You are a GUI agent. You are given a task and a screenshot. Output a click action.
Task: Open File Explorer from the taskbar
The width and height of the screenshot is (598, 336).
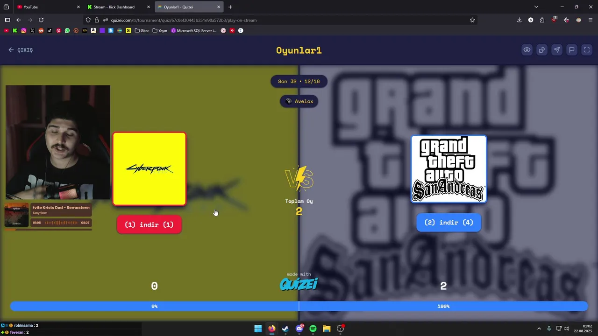[327, 329]
